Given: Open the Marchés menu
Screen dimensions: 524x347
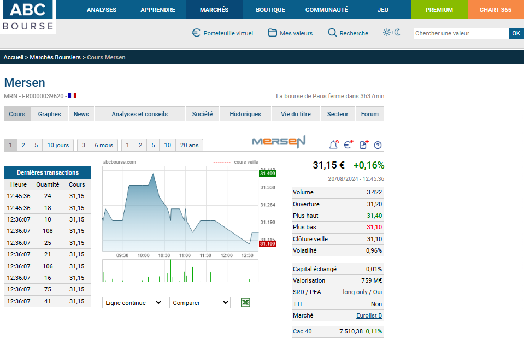Looking at the screenshot, I should pyautogui.click(x=214, y=10).
